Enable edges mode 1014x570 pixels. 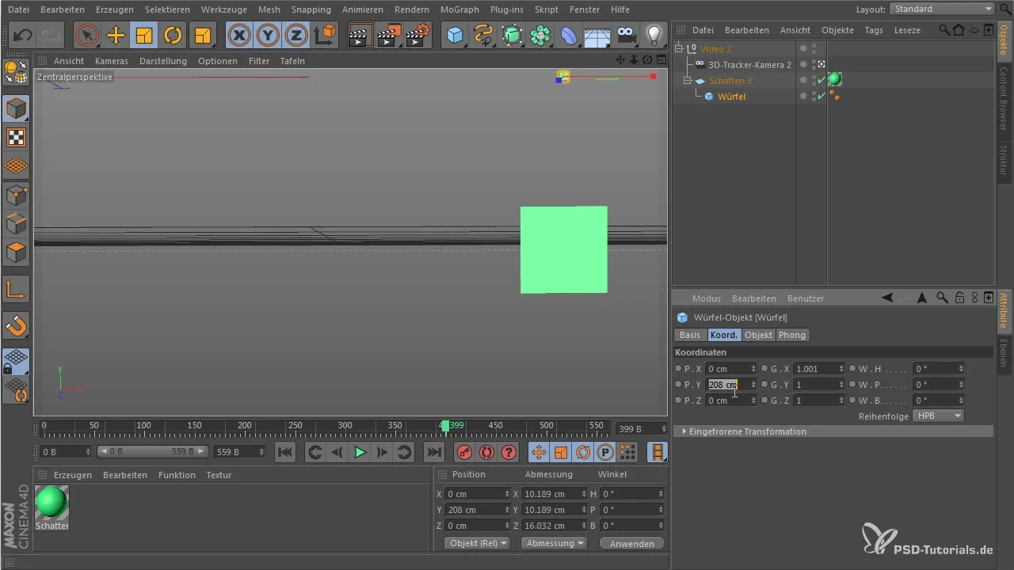tap(17, 224)
